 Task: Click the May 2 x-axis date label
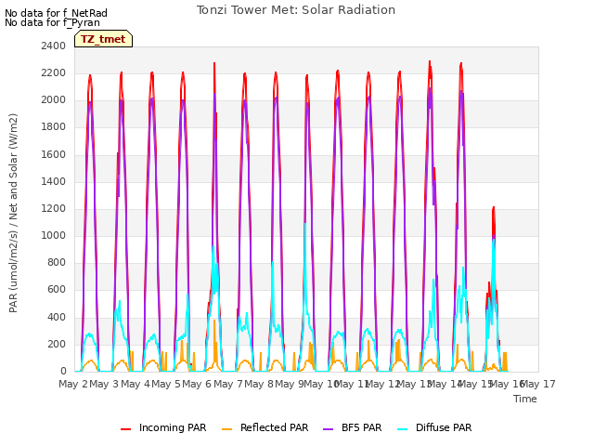click(73, 384)
